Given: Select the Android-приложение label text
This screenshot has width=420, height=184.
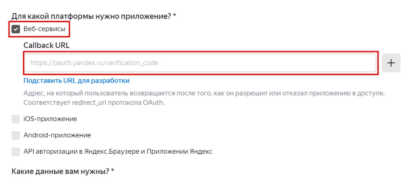Looking at the screenshot, I should pyautogui.click(x=57, y=135).
